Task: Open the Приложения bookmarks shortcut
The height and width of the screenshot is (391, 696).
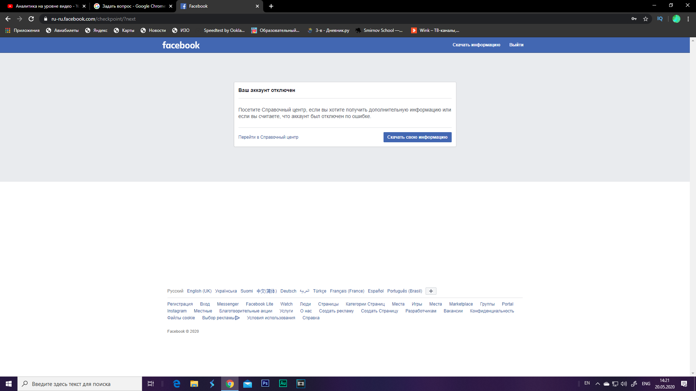Action: [22, 30]
